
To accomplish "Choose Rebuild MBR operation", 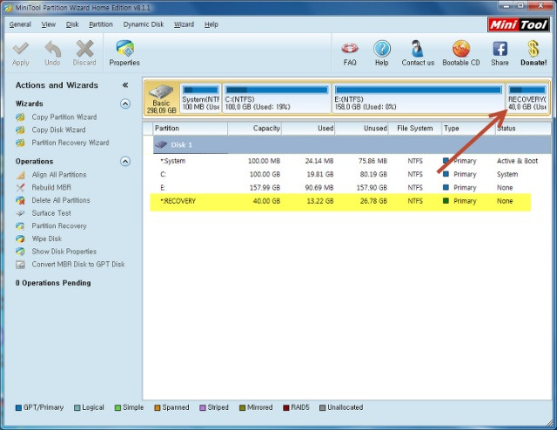I will [x=51, y=187].
